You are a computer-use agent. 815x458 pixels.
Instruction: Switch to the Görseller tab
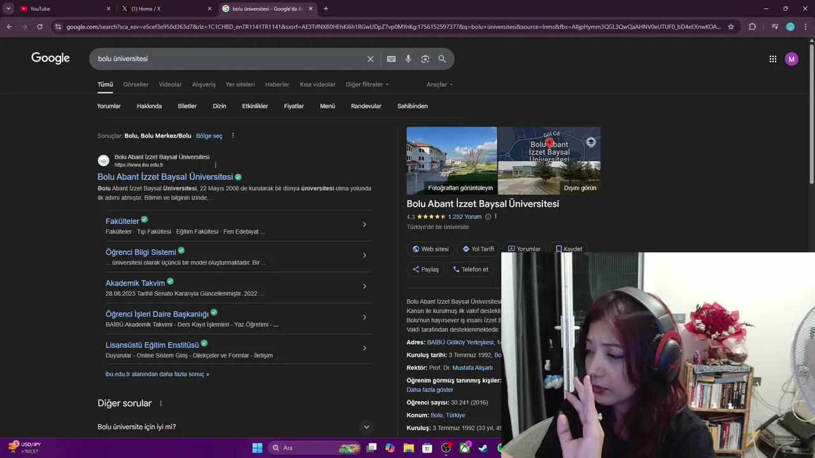pyautogui.click(x=136, y=84)
